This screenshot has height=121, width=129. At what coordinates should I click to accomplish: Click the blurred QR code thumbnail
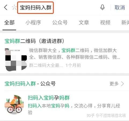coord(16,60)
